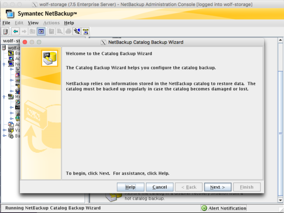Expand the Reports node handle

coord(11,69)
